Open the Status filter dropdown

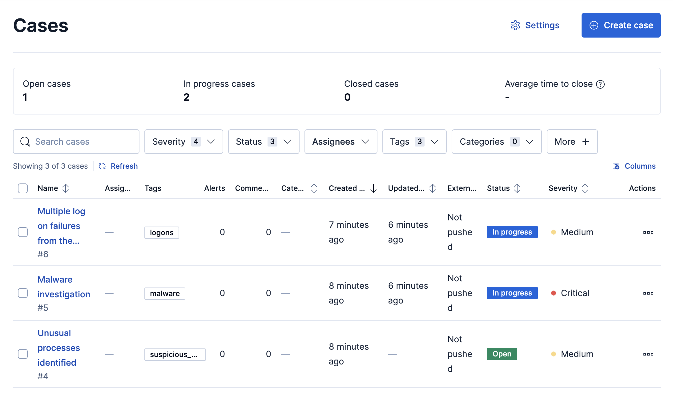tap(264, 142)
